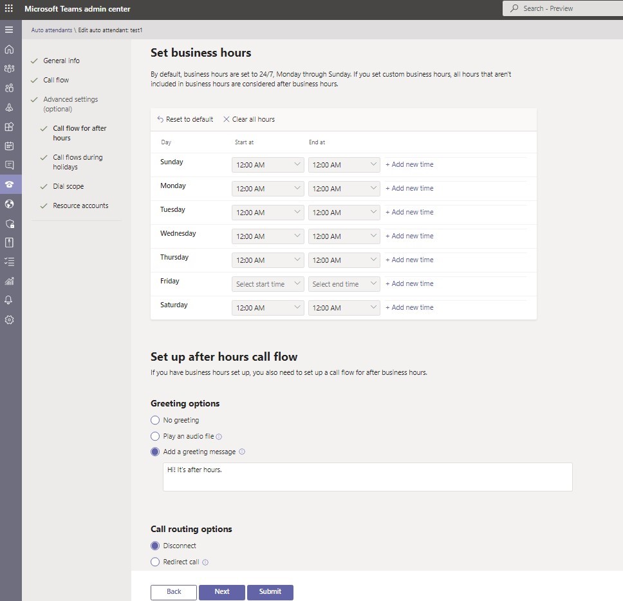Open Friday's Select end time dropdown
The image size is (623, 601).
[x=344, y=283]
